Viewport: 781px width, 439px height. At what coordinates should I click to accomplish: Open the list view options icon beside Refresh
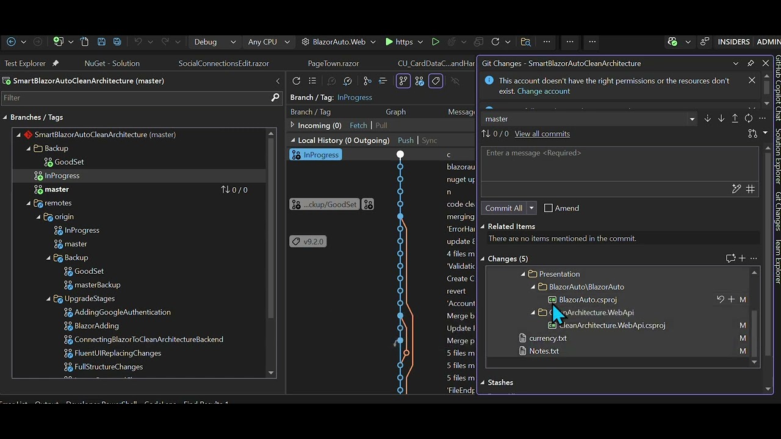tap(312, 81)
